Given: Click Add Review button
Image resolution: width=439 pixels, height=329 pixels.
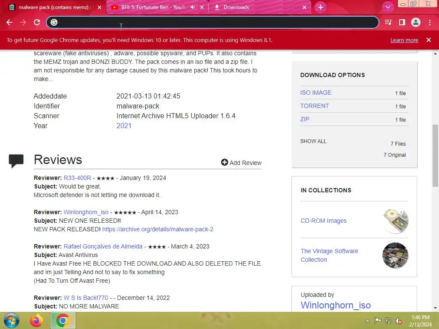Looking at the screenshot, I should pyautogui.click(x=241, y=162).
